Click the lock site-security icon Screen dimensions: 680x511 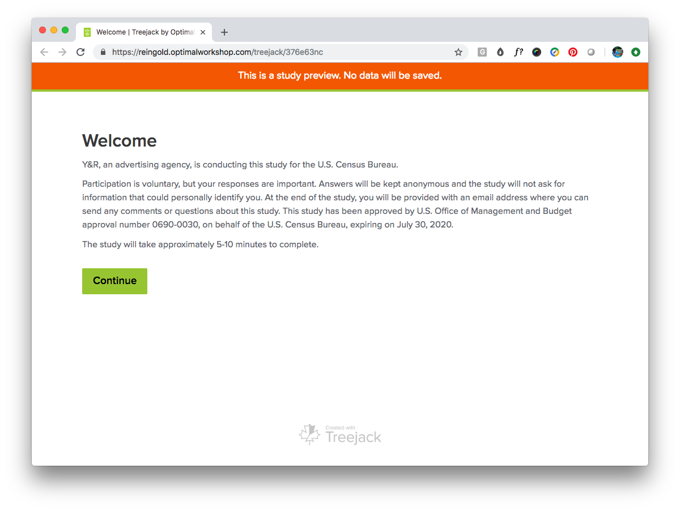tap(103, 52)
